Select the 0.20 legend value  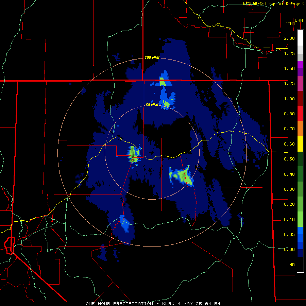tap(289, 204)
